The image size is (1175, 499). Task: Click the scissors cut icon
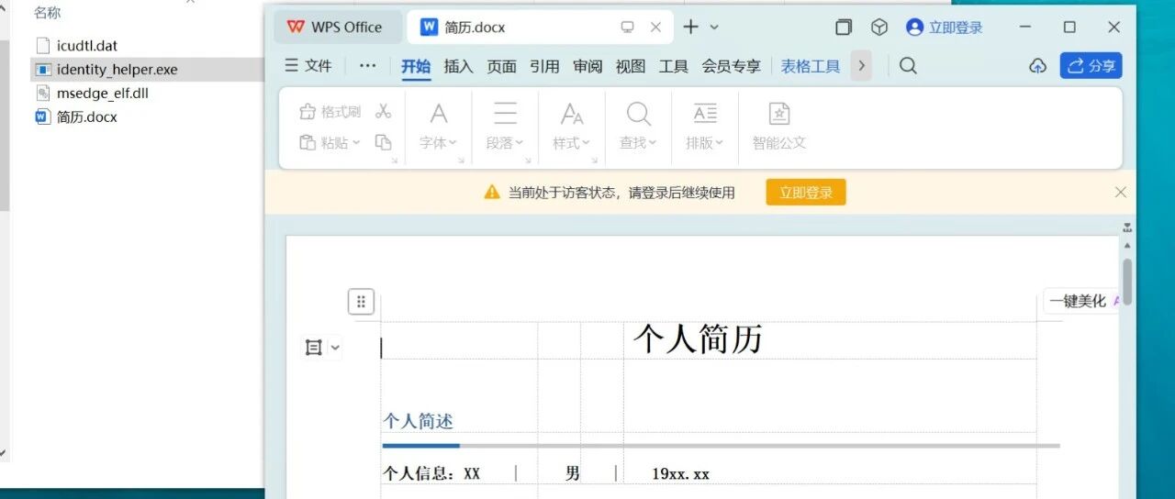pyautogui.click(x=384, y=111)
